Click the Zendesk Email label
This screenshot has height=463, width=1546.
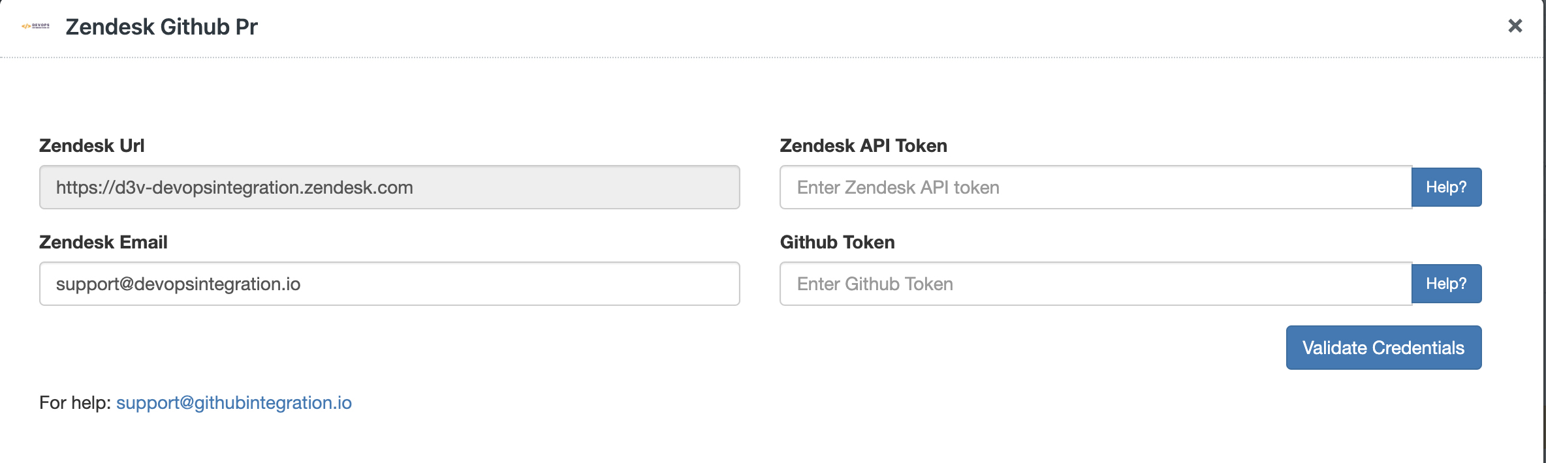(x=103, y=242)
